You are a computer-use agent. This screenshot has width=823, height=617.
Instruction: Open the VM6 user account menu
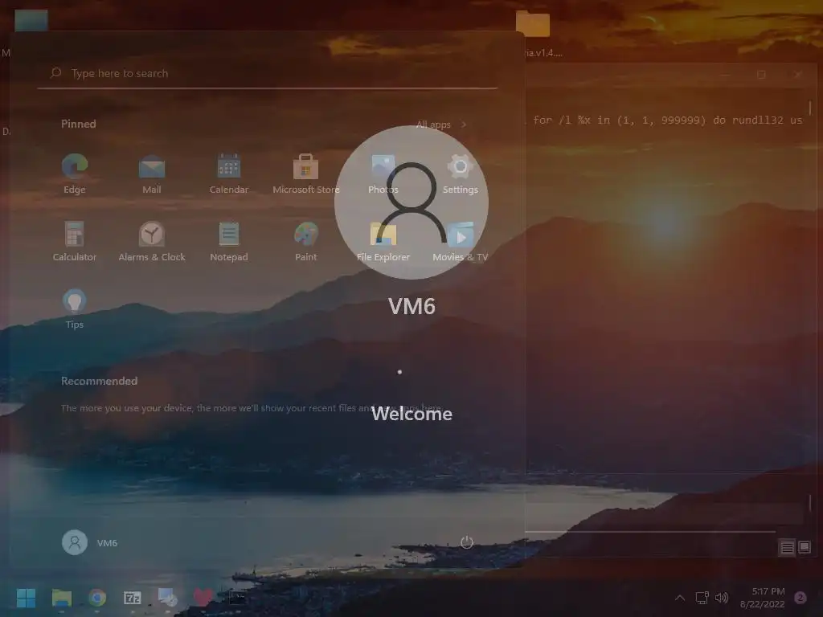point(90,542)
